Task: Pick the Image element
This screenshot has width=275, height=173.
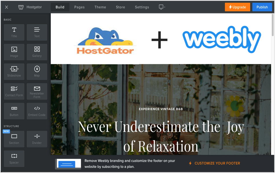Action: [x=14, y=52]
